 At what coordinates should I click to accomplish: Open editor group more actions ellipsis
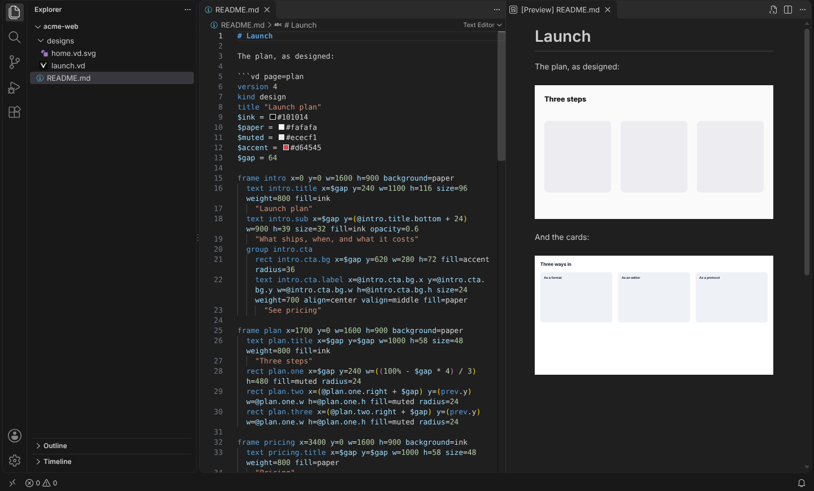coord(497,10)
